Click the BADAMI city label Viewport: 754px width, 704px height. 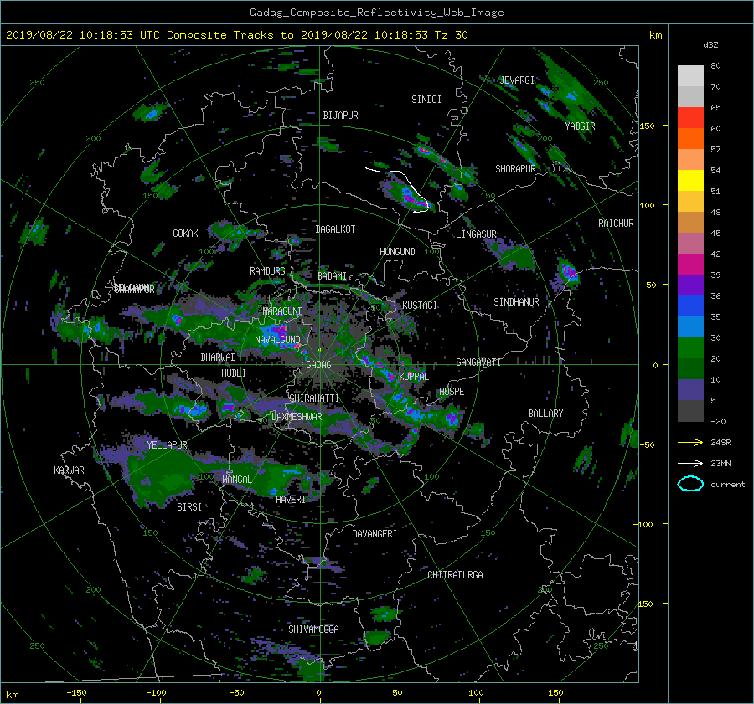332,276
